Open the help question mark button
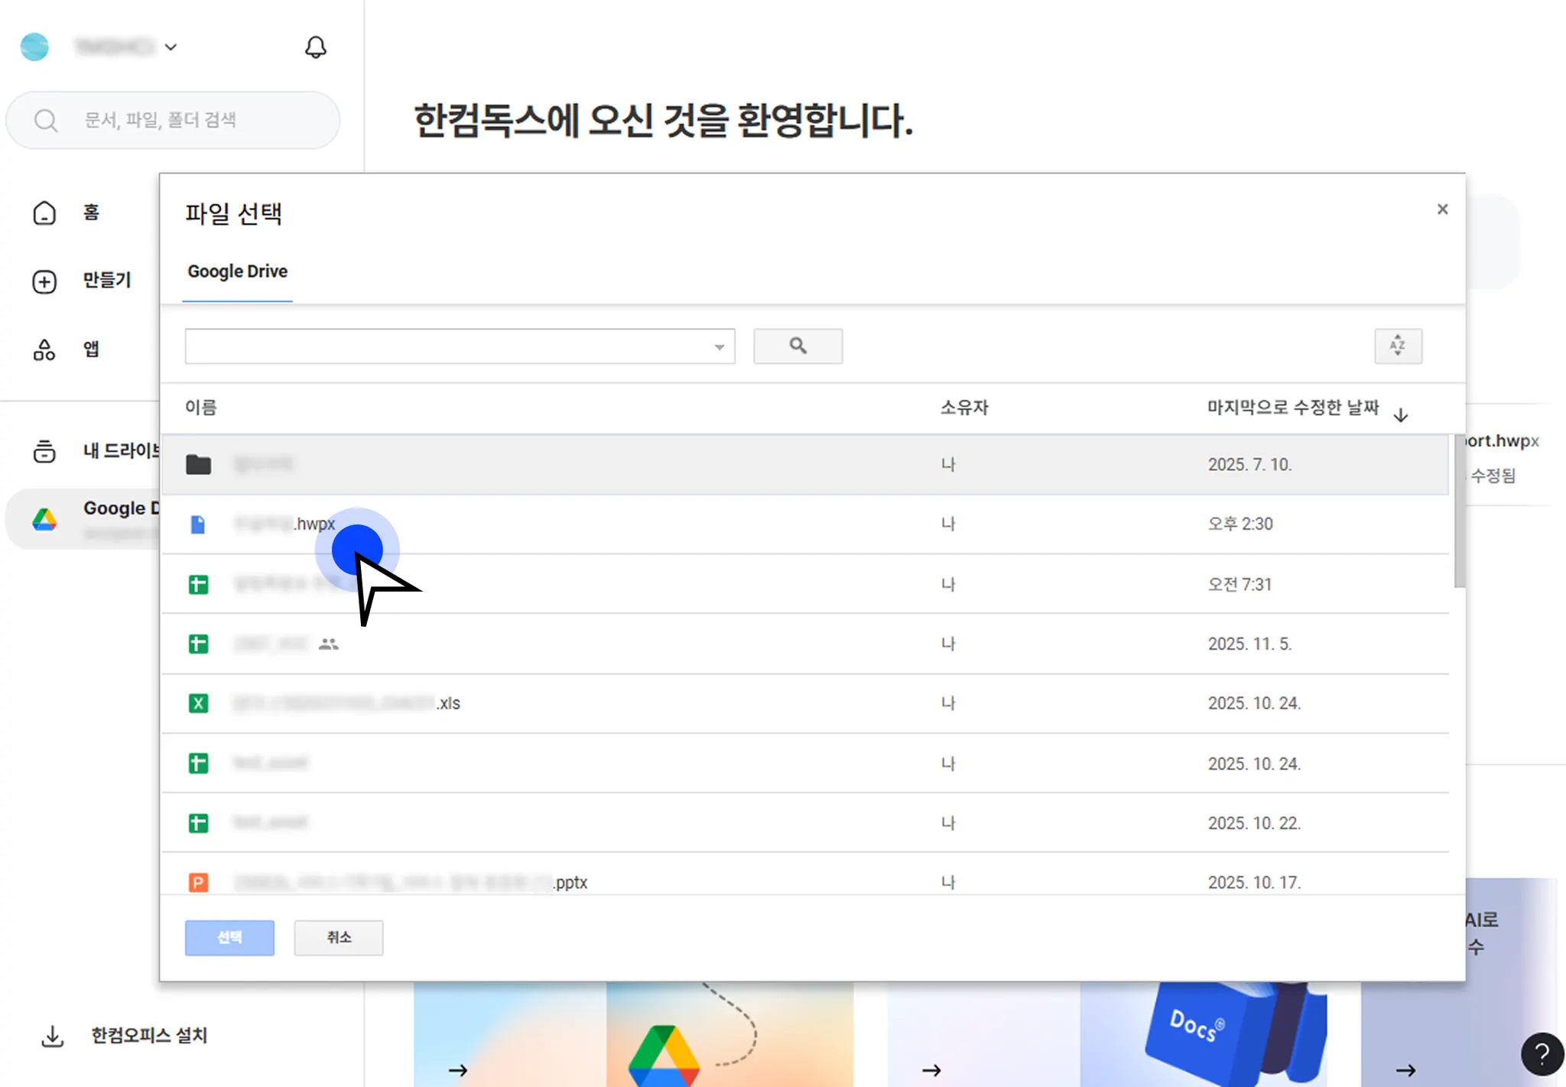 [1542, 1054]
